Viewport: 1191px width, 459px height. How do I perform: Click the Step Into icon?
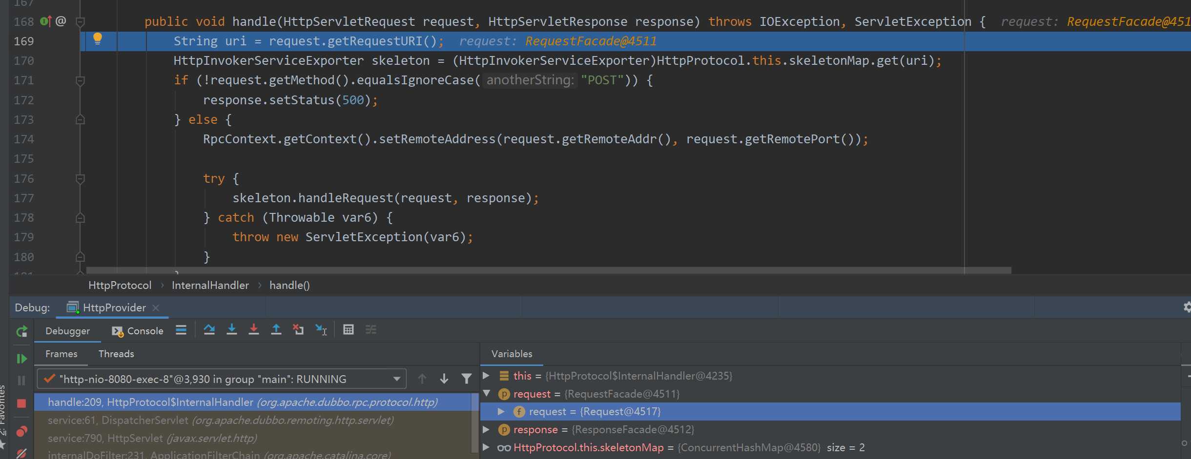[x=232, y=330]
